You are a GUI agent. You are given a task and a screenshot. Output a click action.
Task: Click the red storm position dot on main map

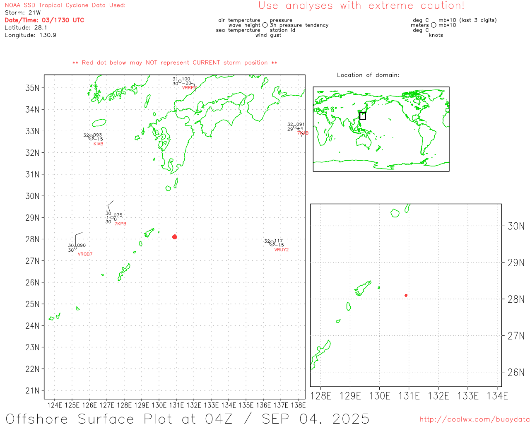tap(175, 237)
